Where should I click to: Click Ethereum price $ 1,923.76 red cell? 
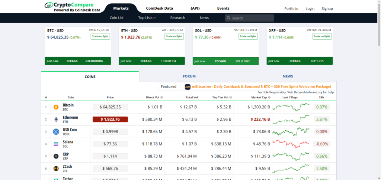[110, 119]
